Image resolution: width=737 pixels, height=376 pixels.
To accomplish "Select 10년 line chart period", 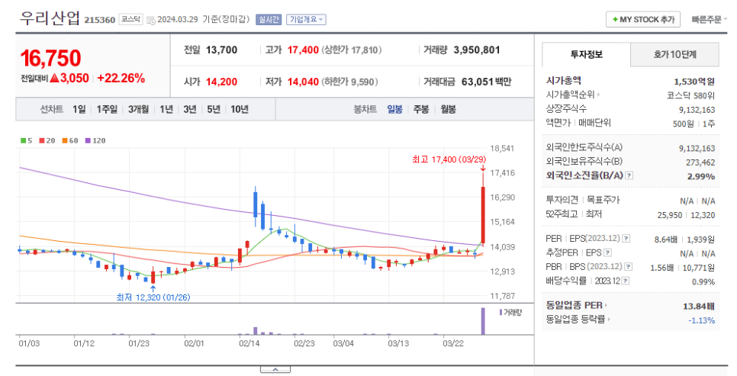I will [x=240, y=110].
